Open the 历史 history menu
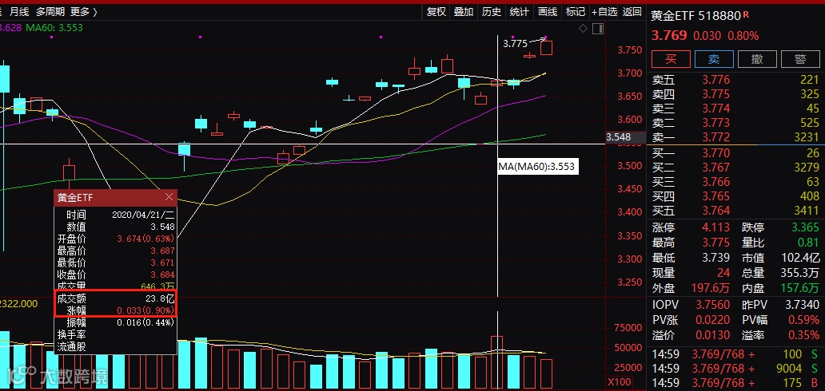Image resolution: width=825 pixels, height=391 pixels. tap(492, 11)
